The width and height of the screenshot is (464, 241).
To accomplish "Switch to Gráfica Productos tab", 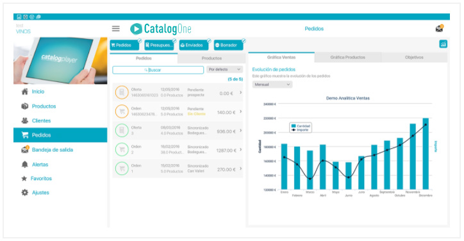I will [x=348, y=57].
